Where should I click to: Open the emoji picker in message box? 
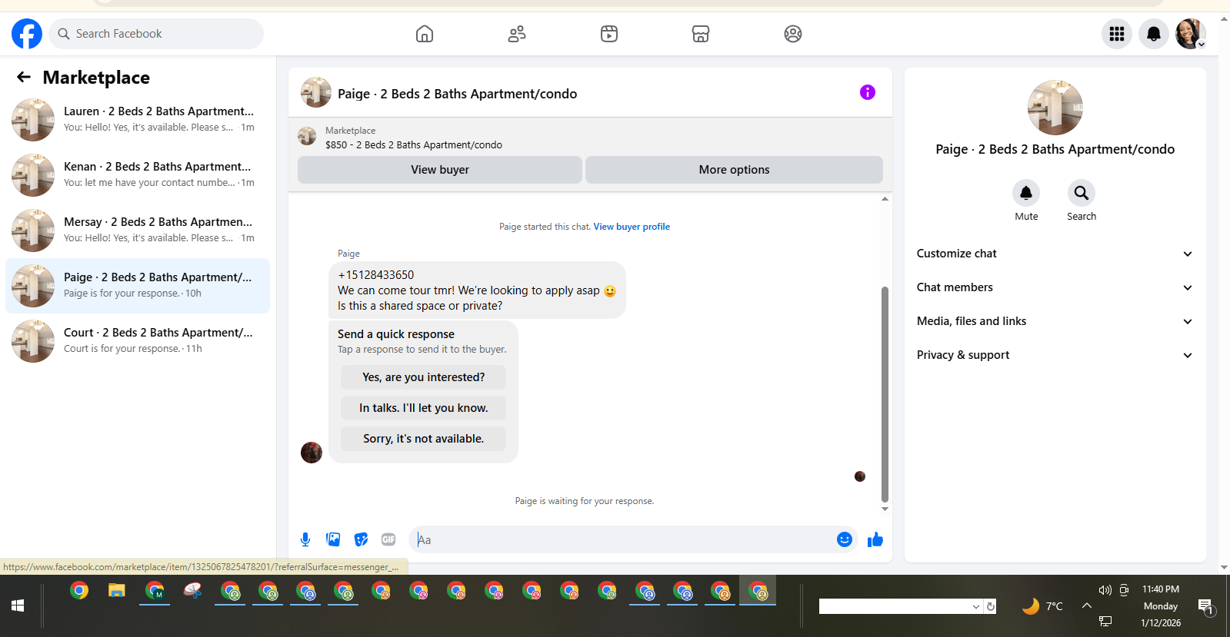coord(845,539)
